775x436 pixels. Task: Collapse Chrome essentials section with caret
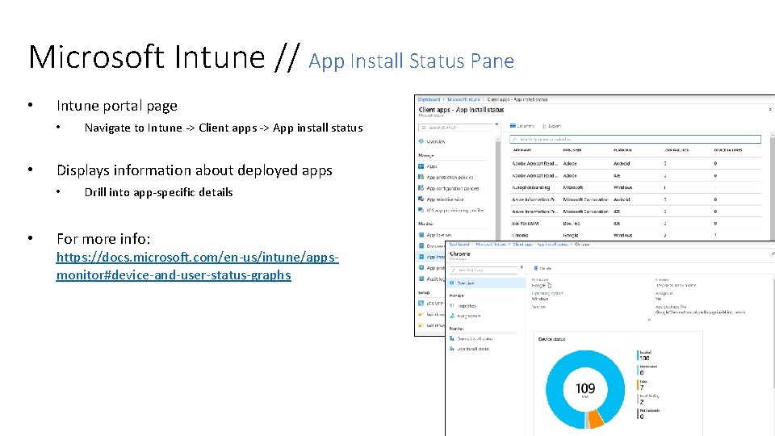(x=649, y=320)
